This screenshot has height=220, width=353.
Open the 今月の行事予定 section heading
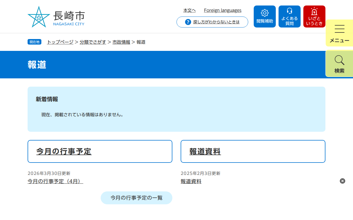pyautogui.click(x=64, y=151)
